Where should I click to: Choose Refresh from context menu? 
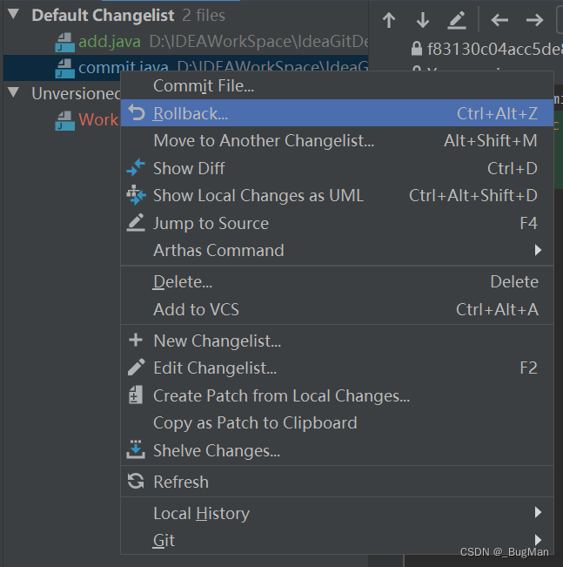(337, 482)
